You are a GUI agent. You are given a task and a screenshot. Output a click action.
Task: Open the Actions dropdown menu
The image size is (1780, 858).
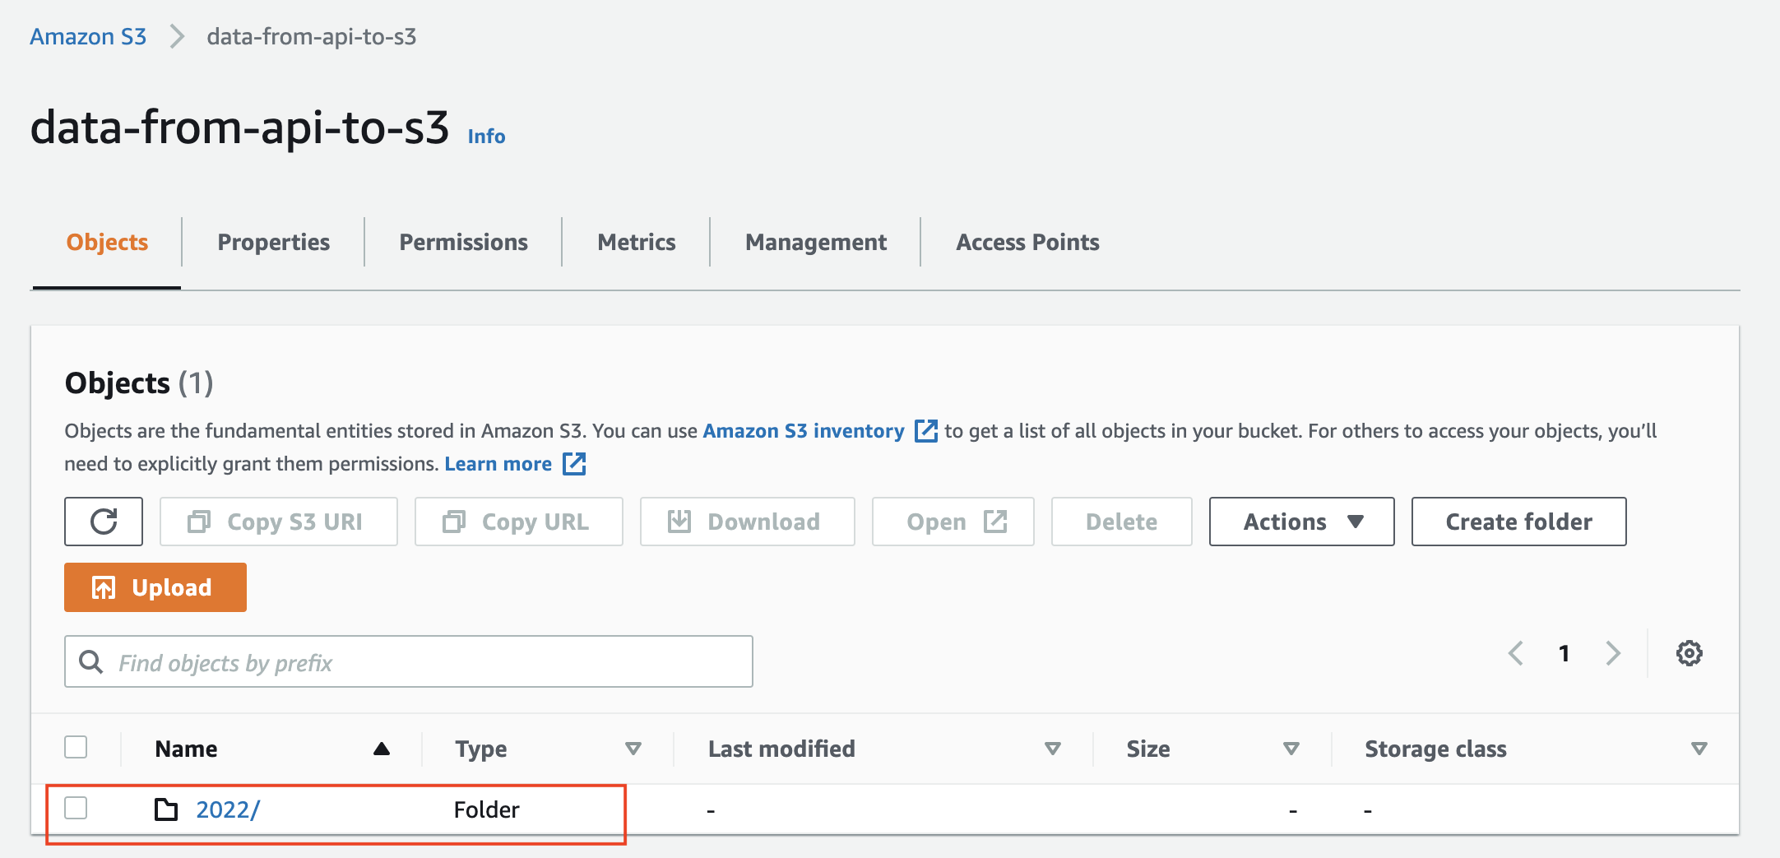[1301, 522]
